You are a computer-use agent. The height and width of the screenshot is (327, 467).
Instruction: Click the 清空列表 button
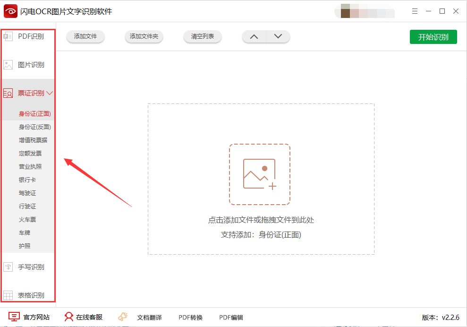coord(203,36)
